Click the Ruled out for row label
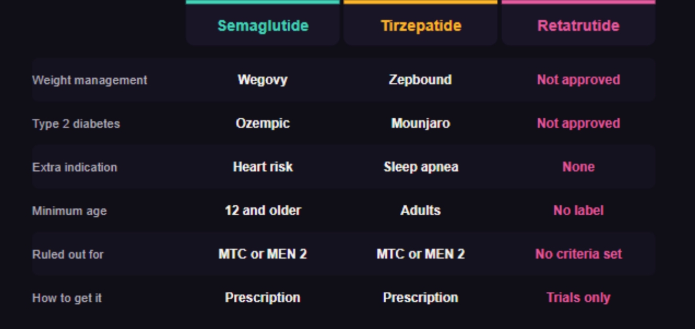Image resolution: width=695 pixels, height=329 pixels. coord(68,254)
